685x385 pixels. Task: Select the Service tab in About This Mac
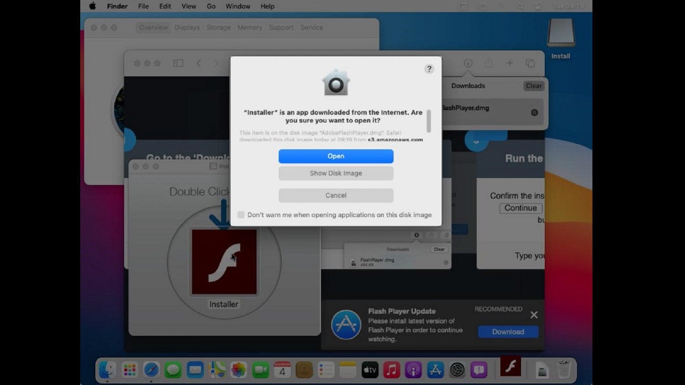point(311,27)
